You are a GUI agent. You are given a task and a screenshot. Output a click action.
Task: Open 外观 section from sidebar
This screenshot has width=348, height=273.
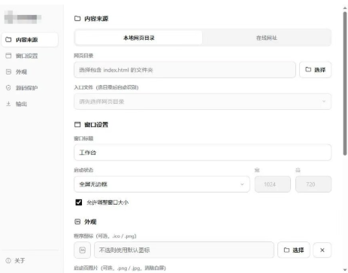point(29,71)
